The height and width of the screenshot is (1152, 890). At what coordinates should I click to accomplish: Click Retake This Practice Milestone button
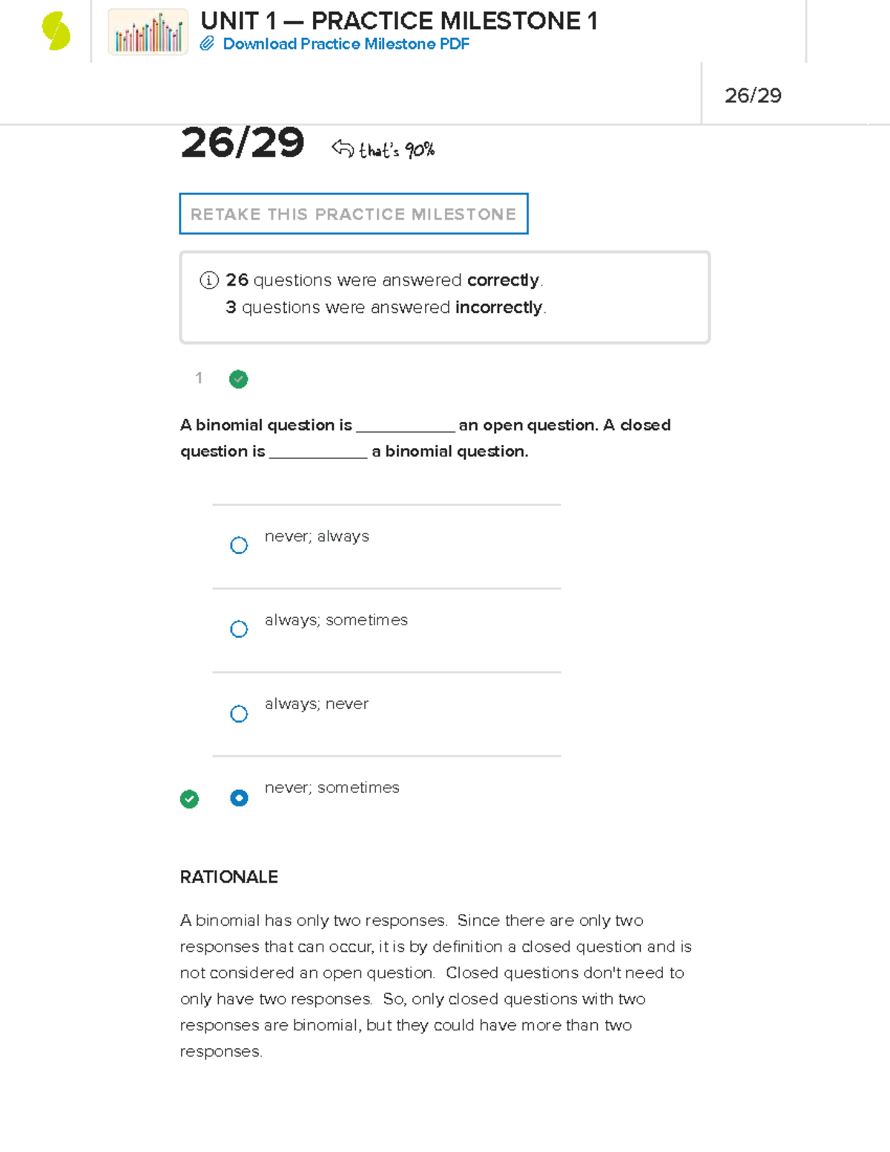354,214
